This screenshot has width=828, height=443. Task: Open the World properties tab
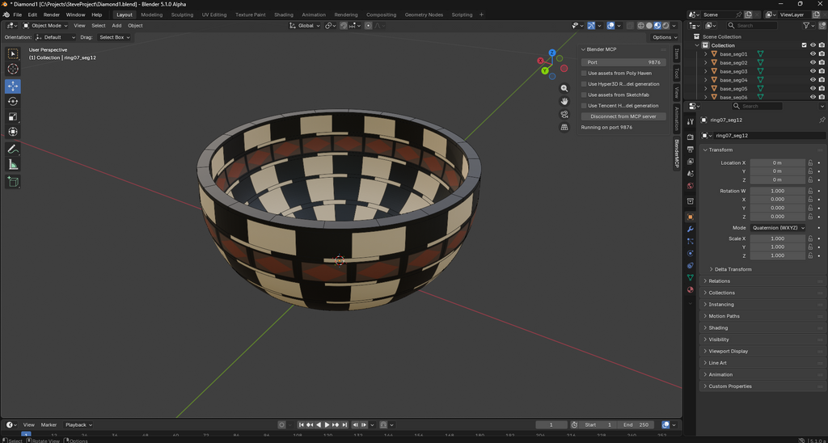[691, 186]
